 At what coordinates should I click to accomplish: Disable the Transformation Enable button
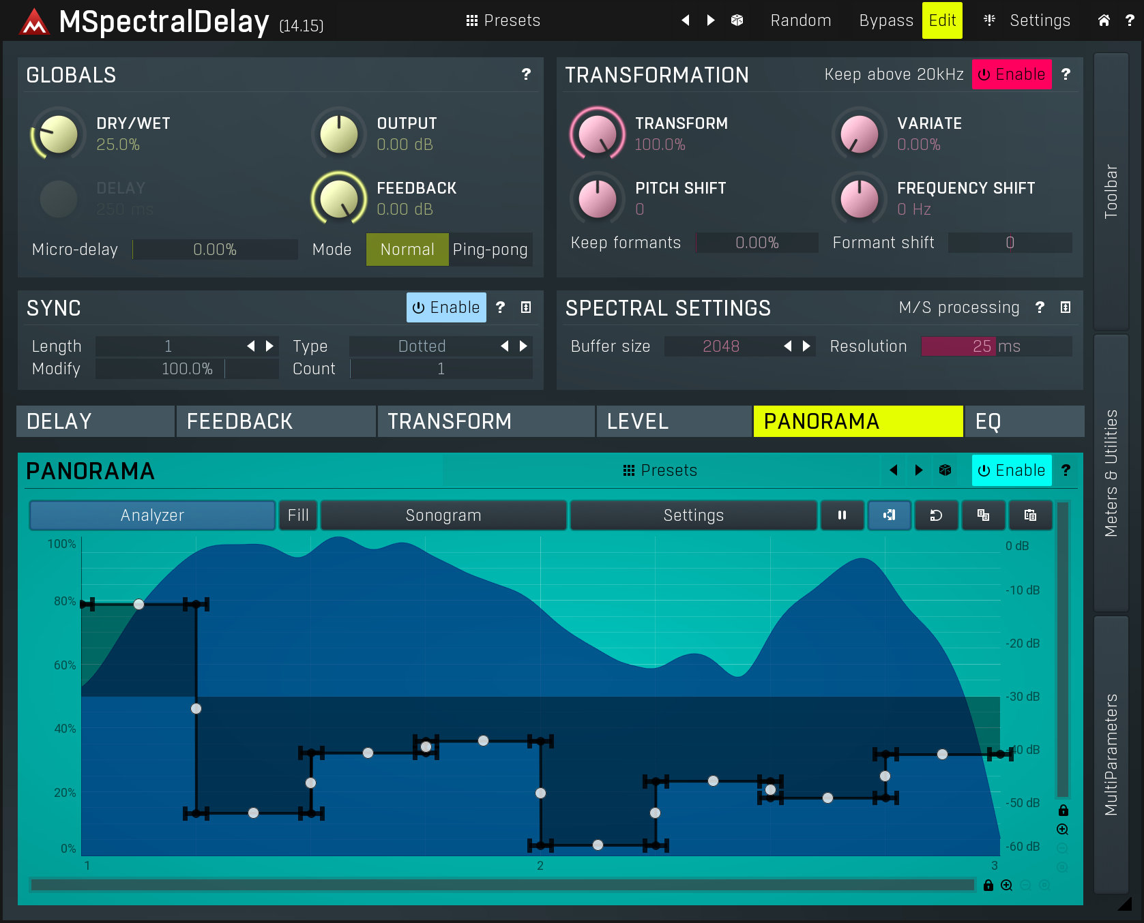(1012, 74)
